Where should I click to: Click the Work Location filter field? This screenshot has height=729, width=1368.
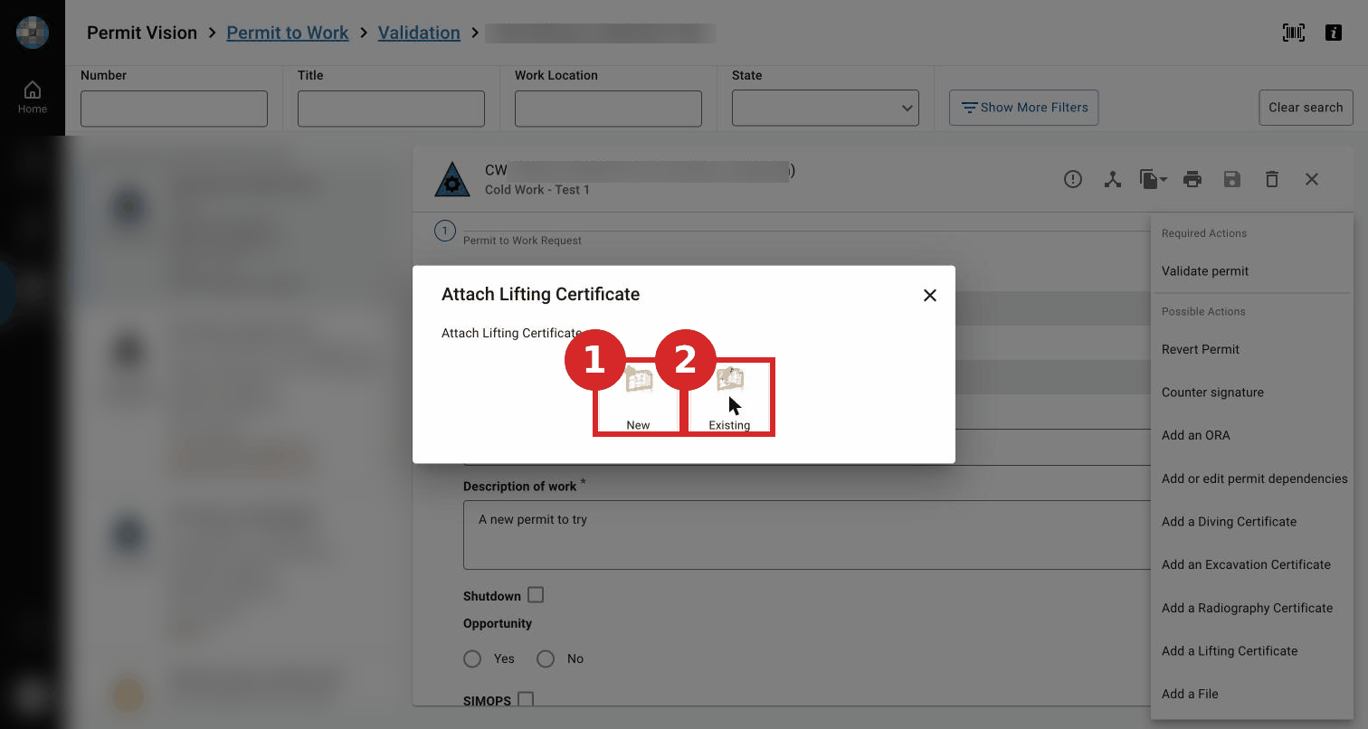click(608, 108)
